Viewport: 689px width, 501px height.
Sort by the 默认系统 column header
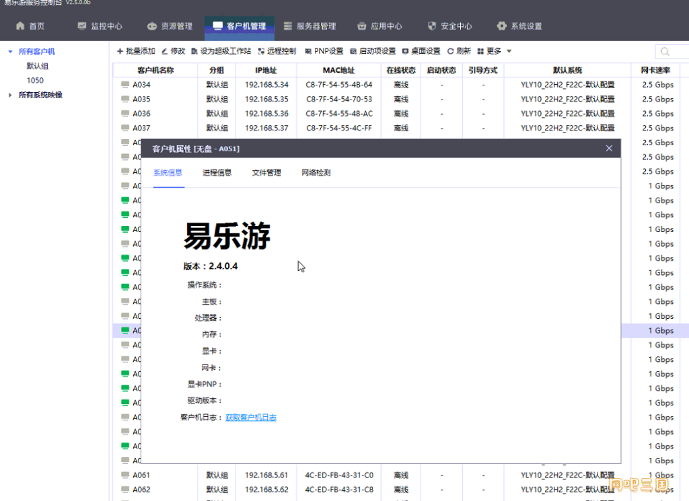tap(567, 70)
